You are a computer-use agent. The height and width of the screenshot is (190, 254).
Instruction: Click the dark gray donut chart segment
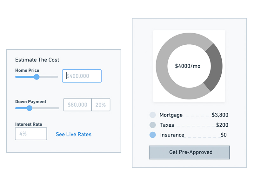[213, 66]
